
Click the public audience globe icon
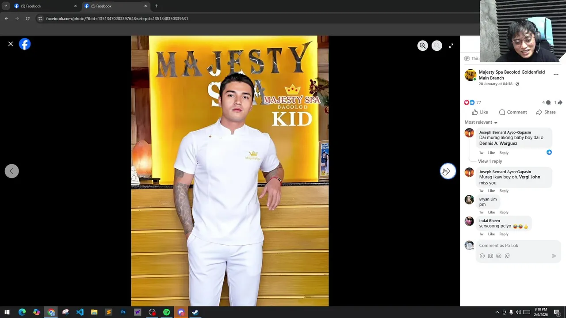point(517,84)
